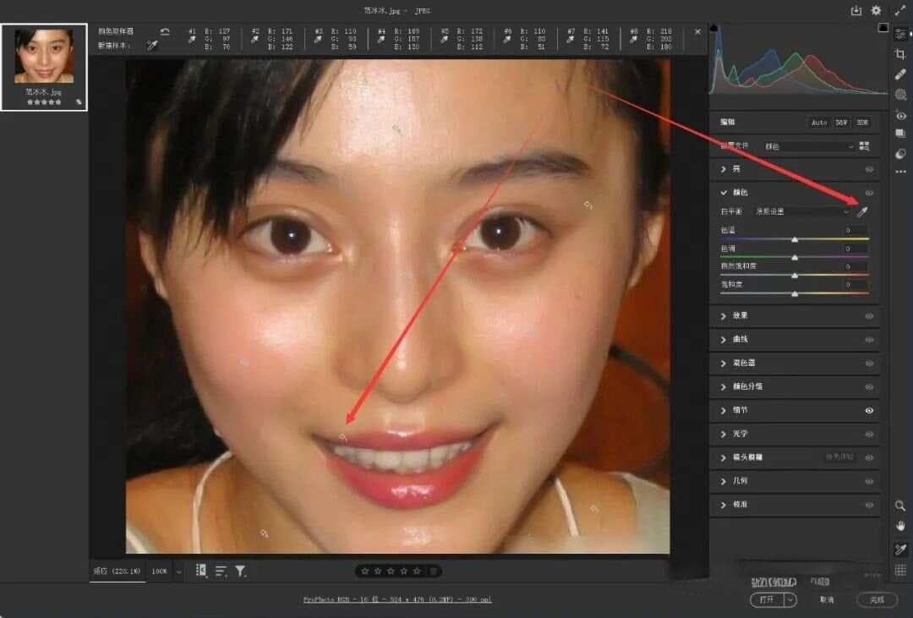Image resolution: width=913 pixels, height=618 pixels.
Task: Toggle visibility eye for 混色器 panel
Action: [869, 364]
